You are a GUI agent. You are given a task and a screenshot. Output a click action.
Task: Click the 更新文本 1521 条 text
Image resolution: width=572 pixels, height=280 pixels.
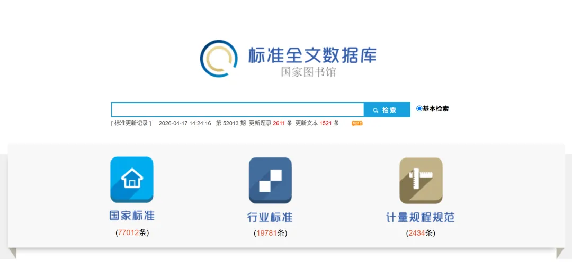point(317,123)
